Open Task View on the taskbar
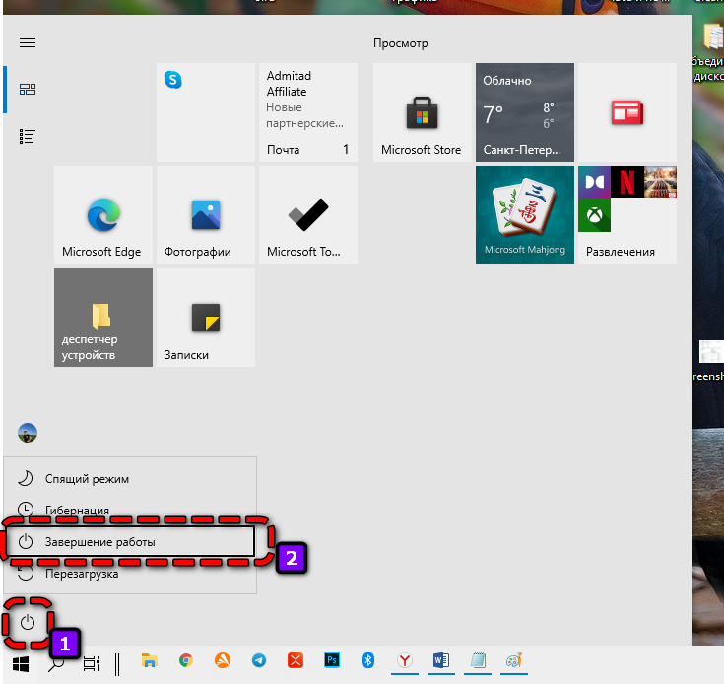The width and height of the screenshot is (724, 684). click(x=91, y=664)
